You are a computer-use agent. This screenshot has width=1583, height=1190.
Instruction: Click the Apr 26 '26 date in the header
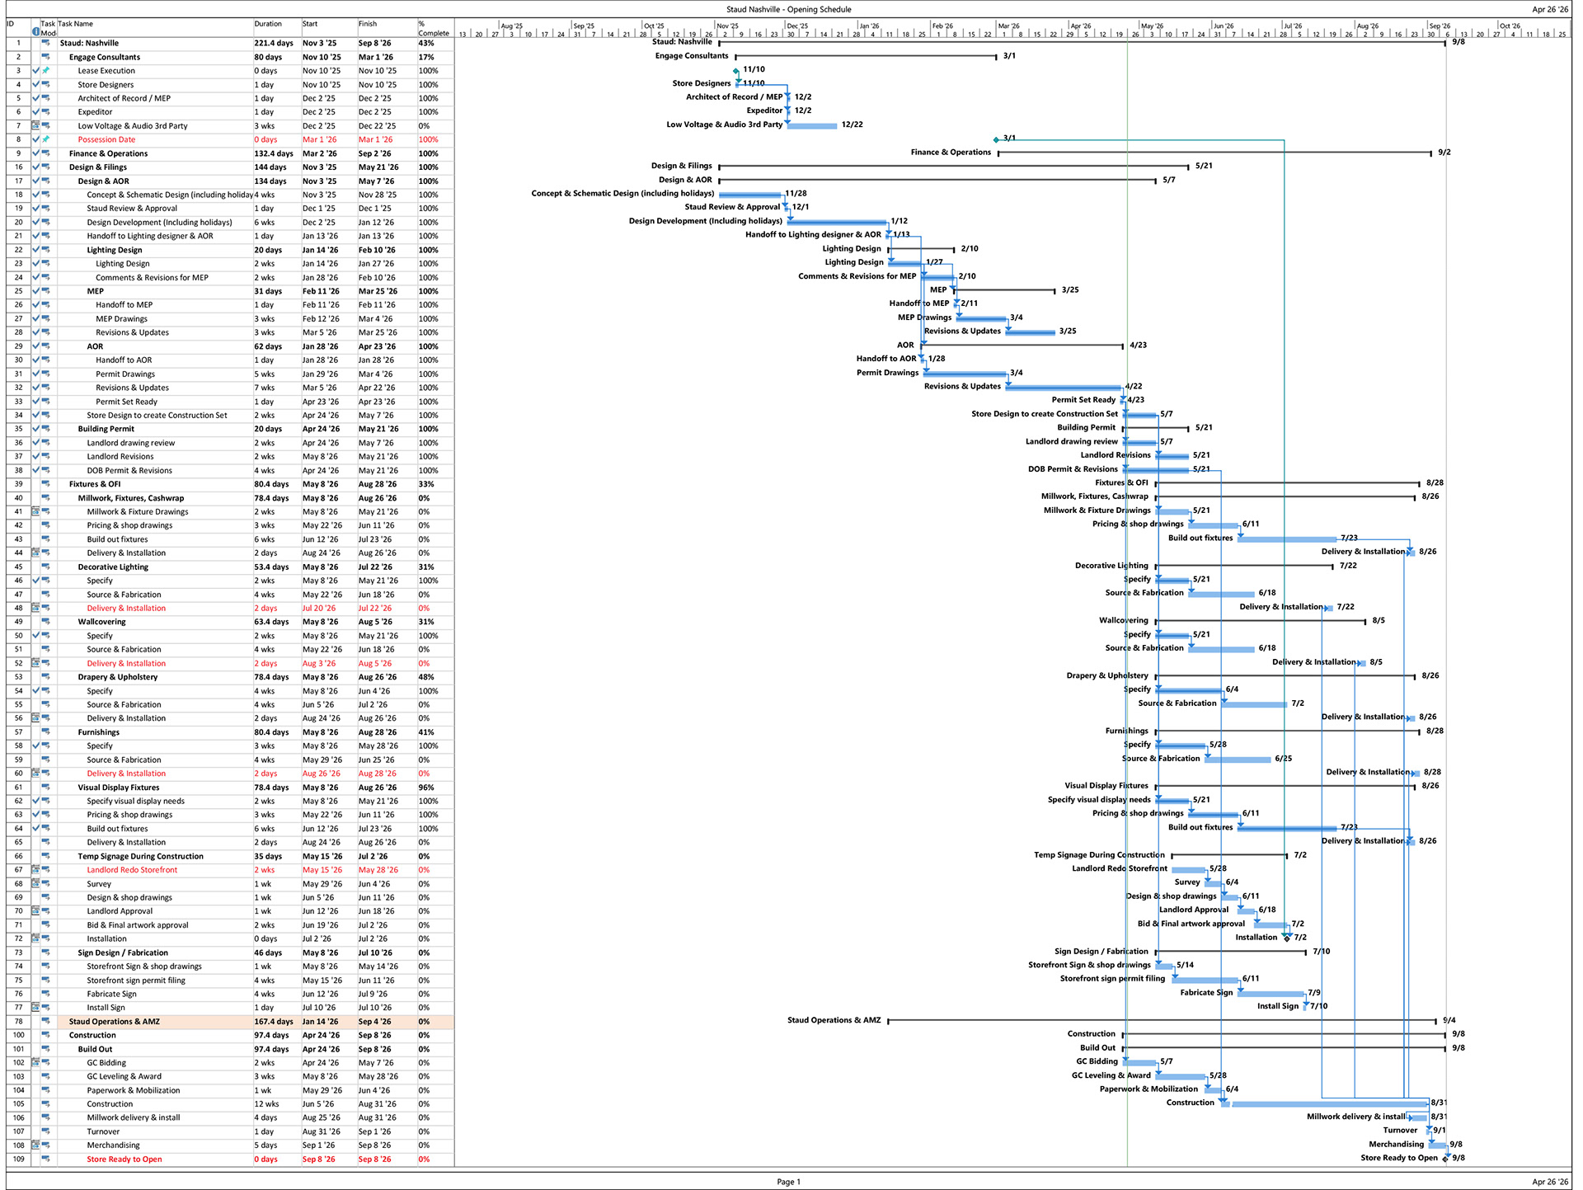[x=1550, y=10]
